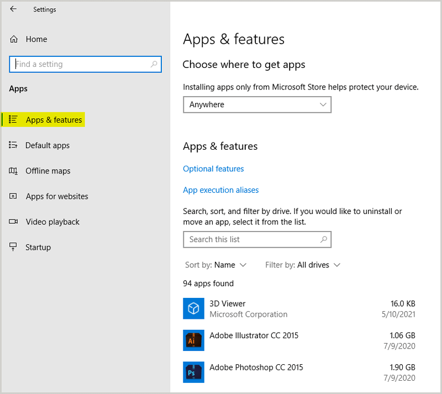Screen dimensions: 442x394
Task: Open the Anywhere app source dropdown
Action: [x=257, y=104]
